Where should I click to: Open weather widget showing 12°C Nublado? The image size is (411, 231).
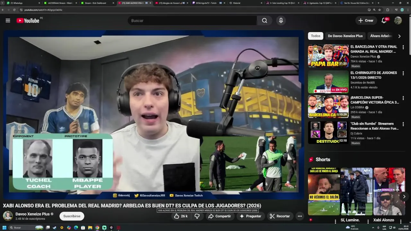tap(352, 227)
